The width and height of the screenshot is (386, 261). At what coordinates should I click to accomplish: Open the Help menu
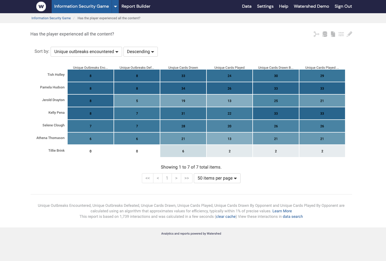tap(283, 6)
